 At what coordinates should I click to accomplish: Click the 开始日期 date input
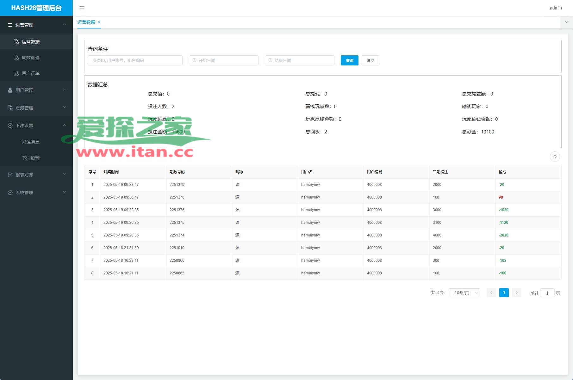(224, 60)
